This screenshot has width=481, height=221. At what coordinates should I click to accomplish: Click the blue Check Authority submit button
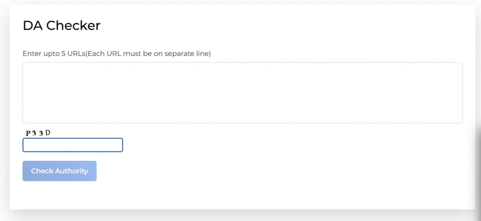click(x=60, y=171)
